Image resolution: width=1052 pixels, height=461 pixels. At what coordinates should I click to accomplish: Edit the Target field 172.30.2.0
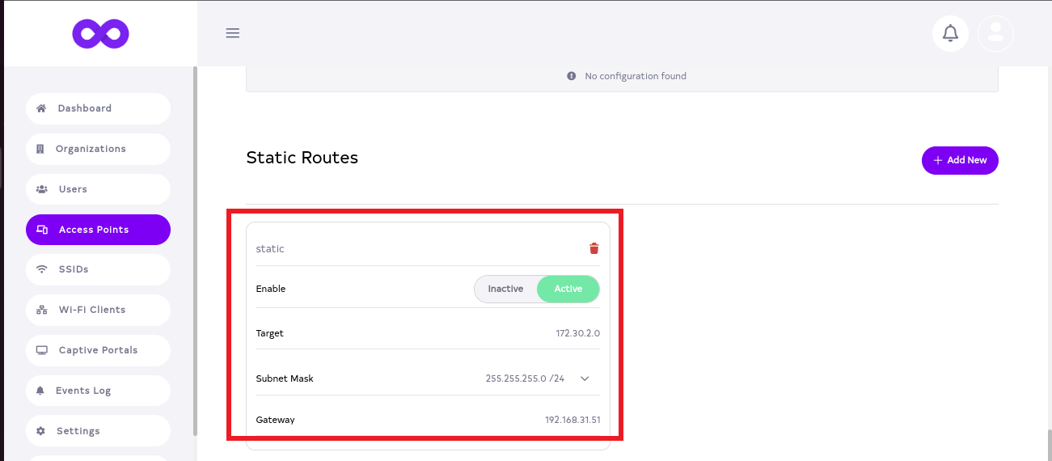pyautogui.click(x=577, y=333)
